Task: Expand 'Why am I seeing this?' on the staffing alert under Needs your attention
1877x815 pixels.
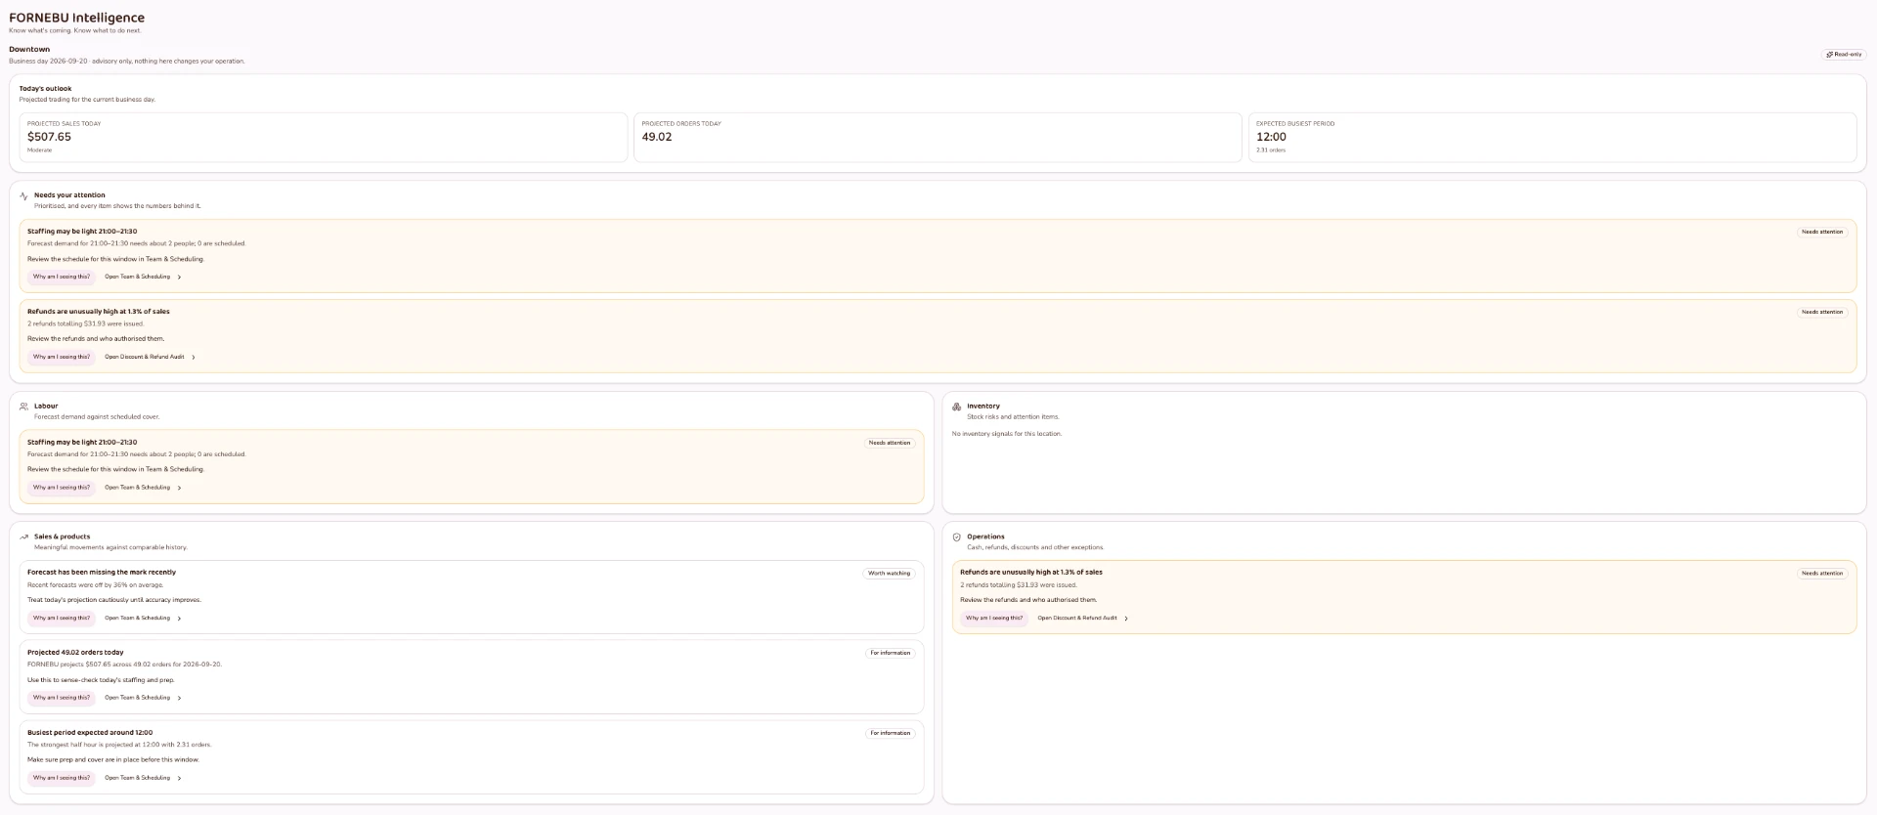Action: coord(62,277)
